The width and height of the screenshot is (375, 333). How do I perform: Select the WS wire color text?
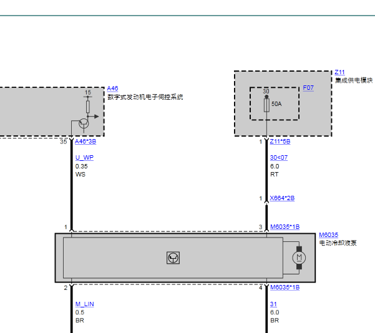pos(80,174)
